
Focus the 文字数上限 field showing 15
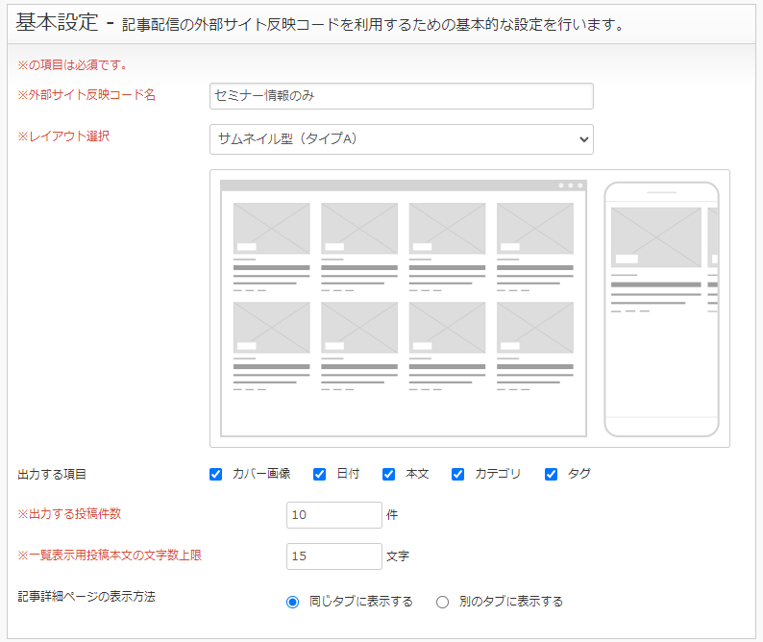[334, 556]
